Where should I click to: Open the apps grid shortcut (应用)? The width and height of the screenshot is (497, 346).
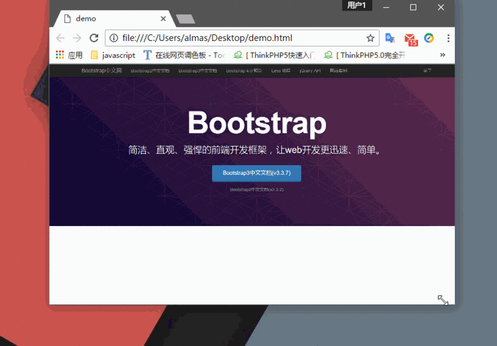[69, 55]
